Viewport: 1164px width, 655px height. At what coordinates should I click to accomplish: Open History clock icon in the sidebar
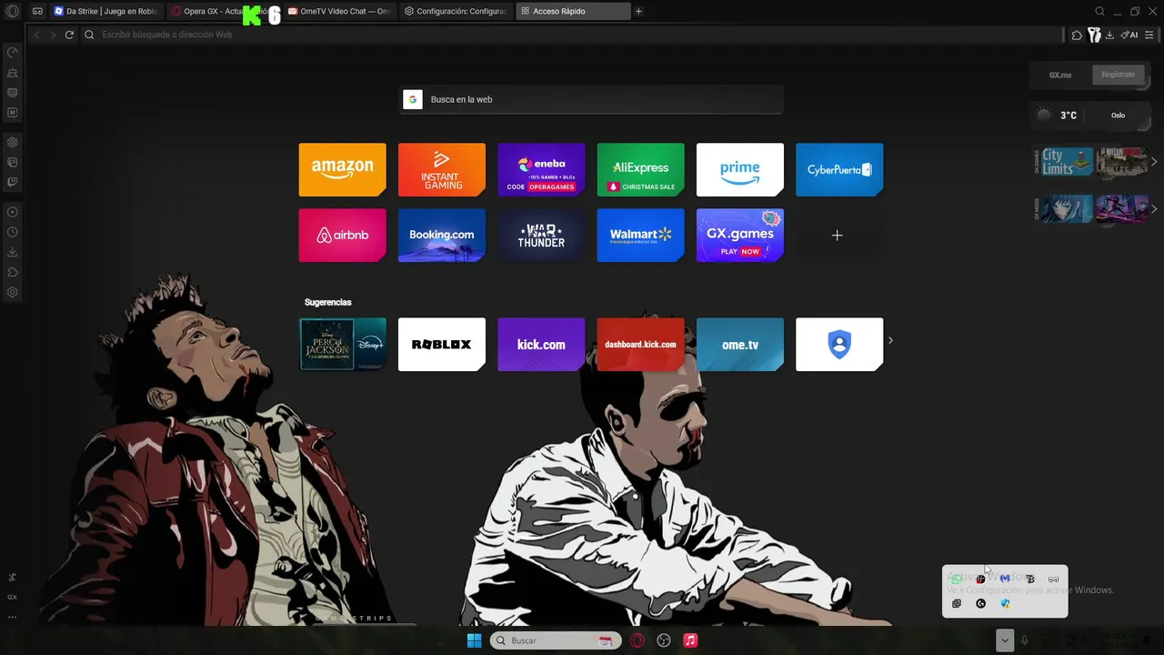pos(13,232)
